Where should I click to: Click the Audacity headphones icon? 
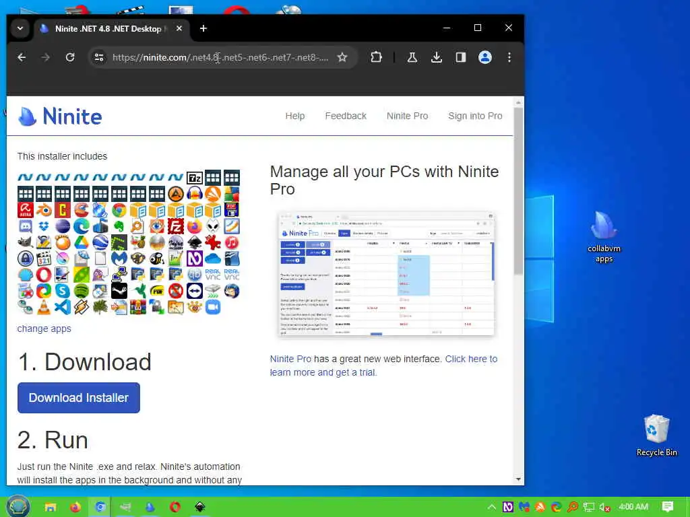pos(194,194)
